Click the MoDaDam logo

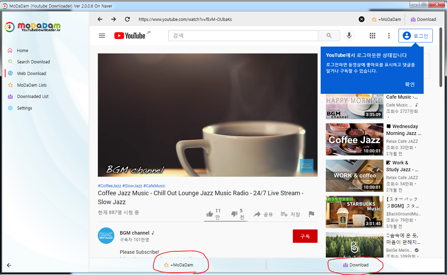33,27
